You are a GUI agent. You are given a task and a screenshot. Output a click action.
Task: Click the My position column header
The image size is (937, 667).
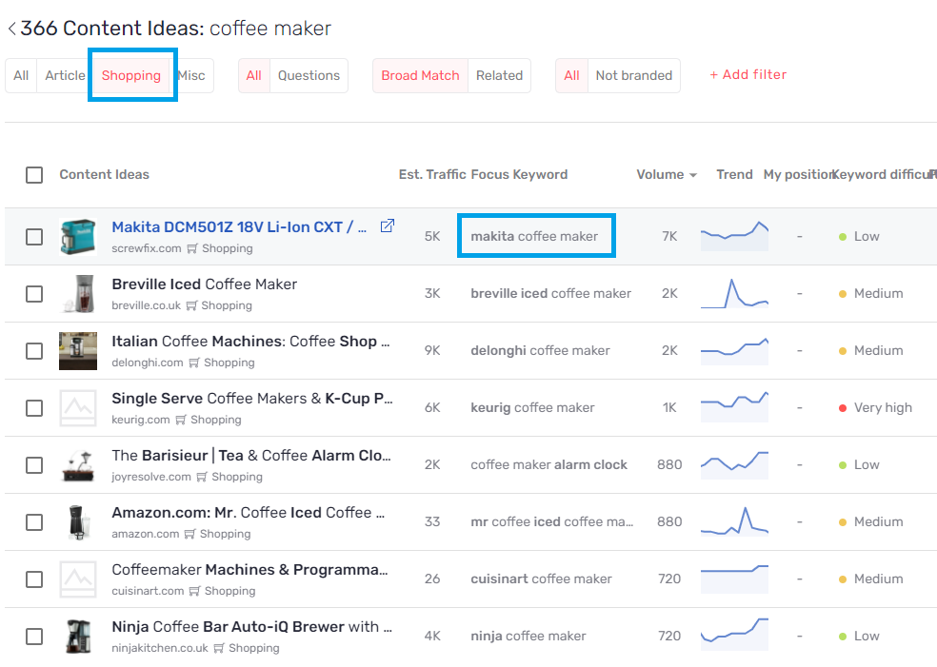(x=797, y=175)
